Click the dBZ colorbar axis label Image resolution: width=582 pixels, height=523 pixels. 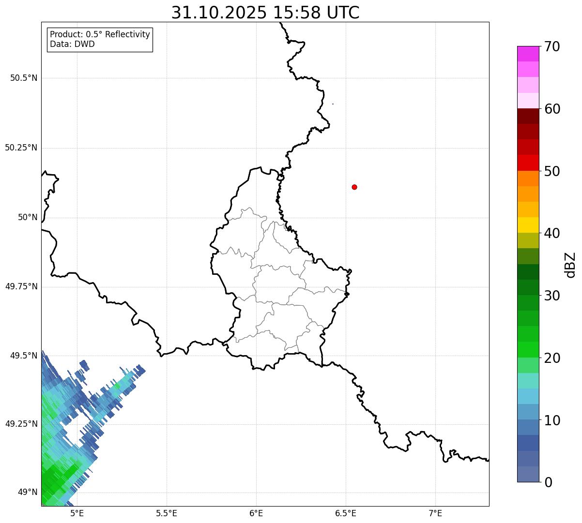pos(570,264)
